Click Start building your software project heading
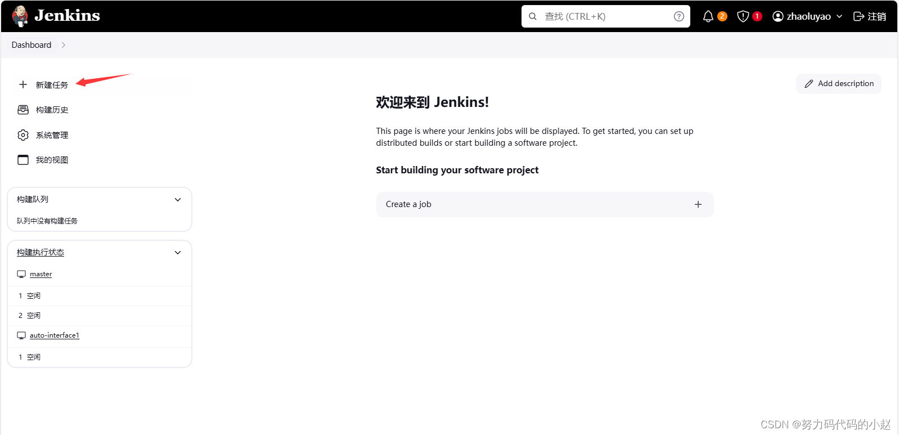899x435 pixels. (457, 170)
